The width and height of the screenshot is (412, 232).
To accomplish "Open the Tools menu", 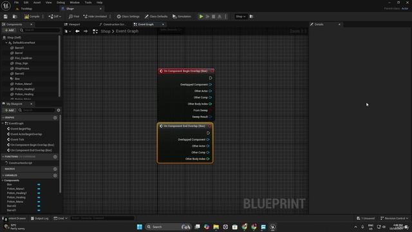I will (x=88, y=3).
